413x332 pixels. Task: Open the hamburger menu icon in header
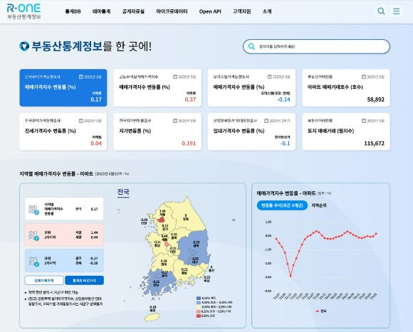tap(396, 11)
